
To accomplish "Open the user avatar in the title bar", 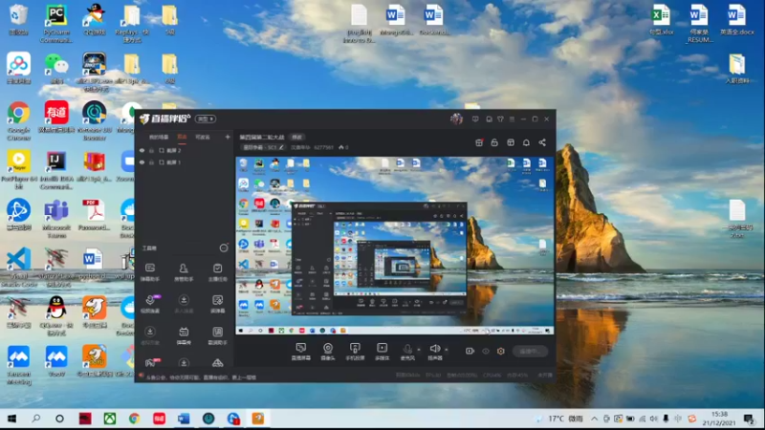I will pos(456,118).
